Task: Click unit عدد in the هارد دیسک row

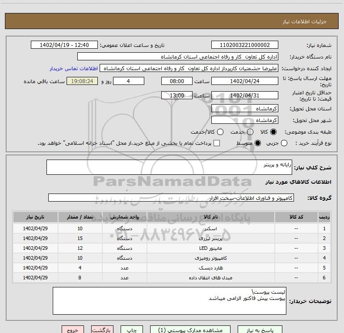Action: 124,268
